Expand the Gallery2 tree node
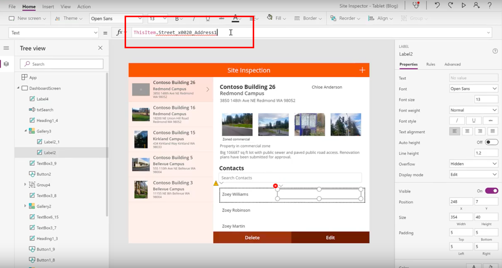 (25, 206)
